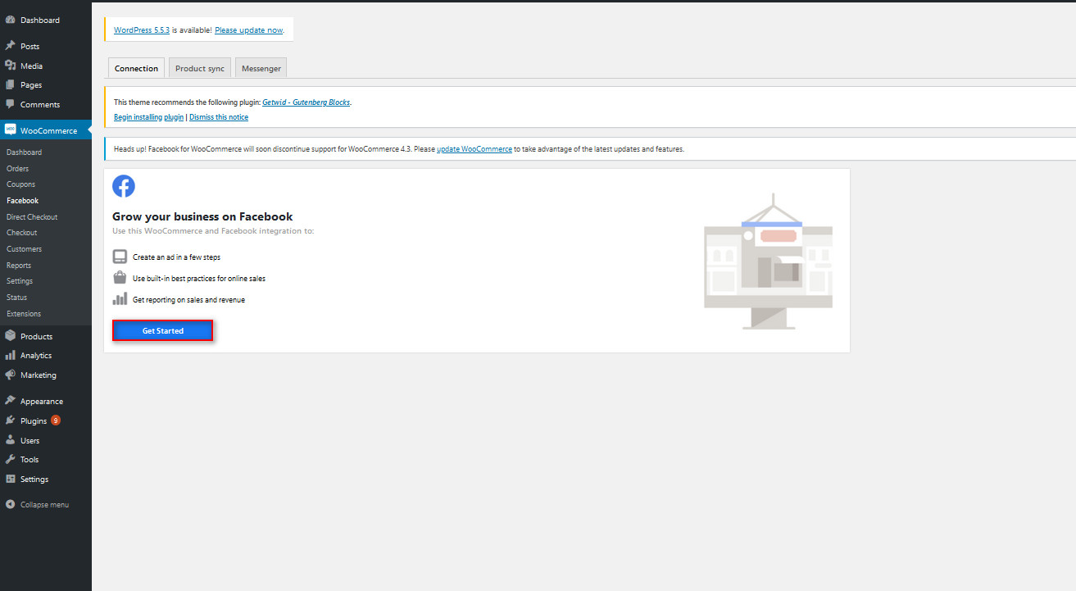Click the Analytics bar chart icon
Image resolution: width=1076 pixels, height=591 pixels.
click(x=10, y=356)
